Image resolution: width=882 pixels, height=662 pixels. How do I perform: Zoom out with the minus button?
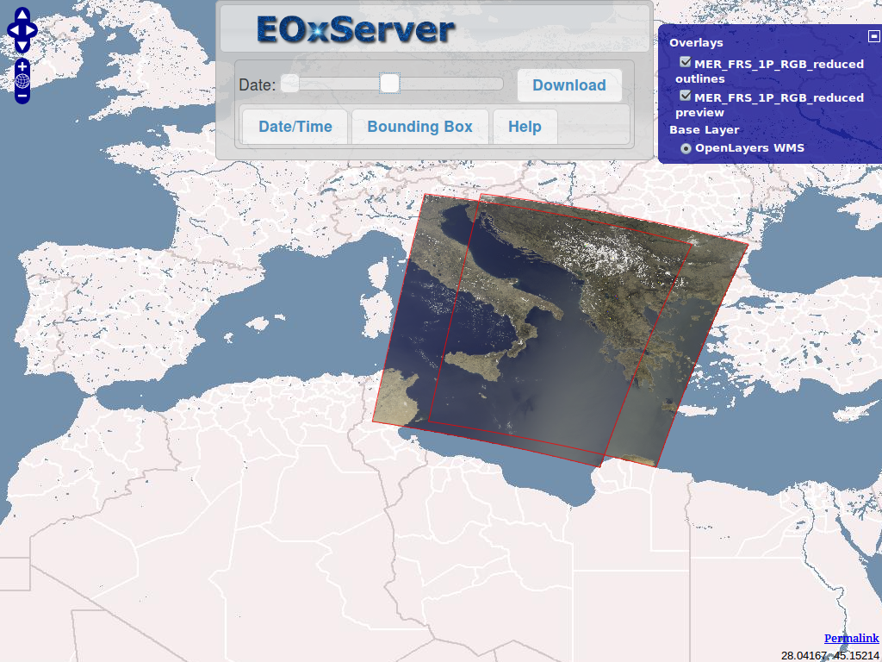[22, 97]
